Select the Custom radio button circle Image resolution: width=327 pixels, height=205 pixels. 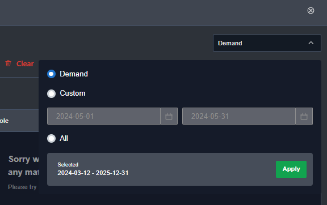(x=51, y=93)
